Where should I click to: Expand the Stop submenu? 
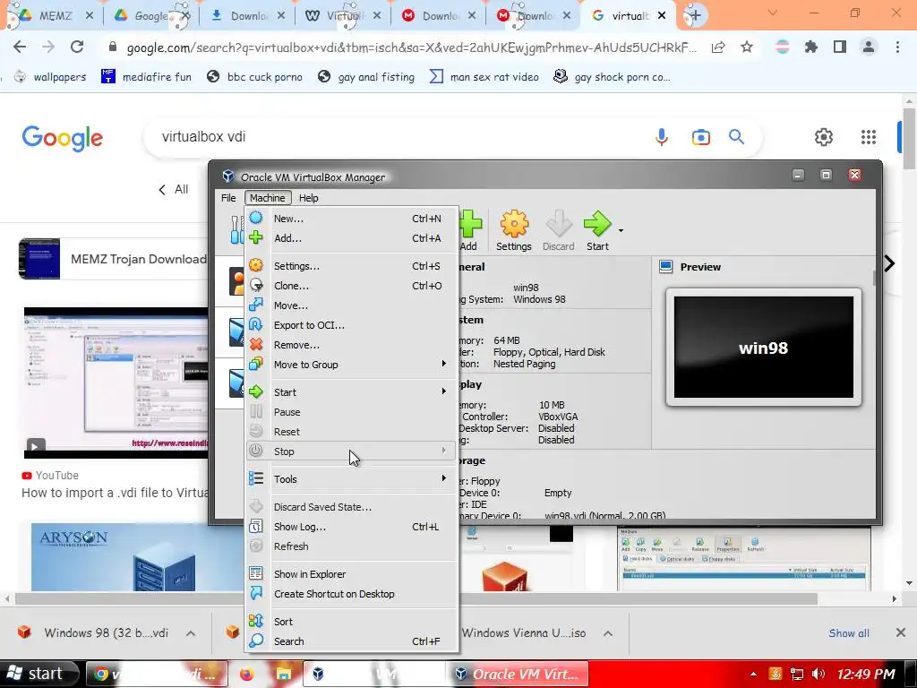pos(444,451)
